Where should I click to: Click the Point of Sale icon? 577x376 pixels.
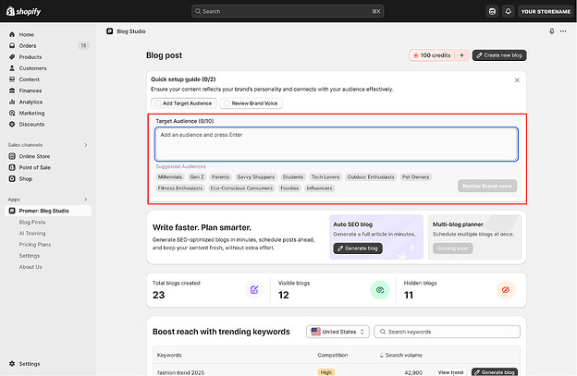coord(12,167)
